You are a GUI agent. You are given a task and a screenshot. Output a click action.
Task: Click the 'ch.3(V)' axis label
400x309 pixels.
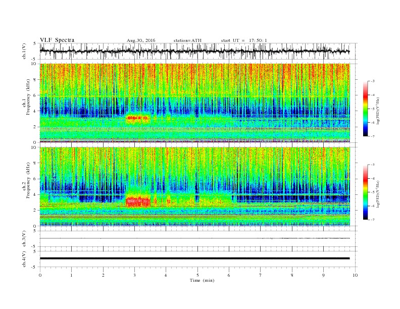pos(24,239)
